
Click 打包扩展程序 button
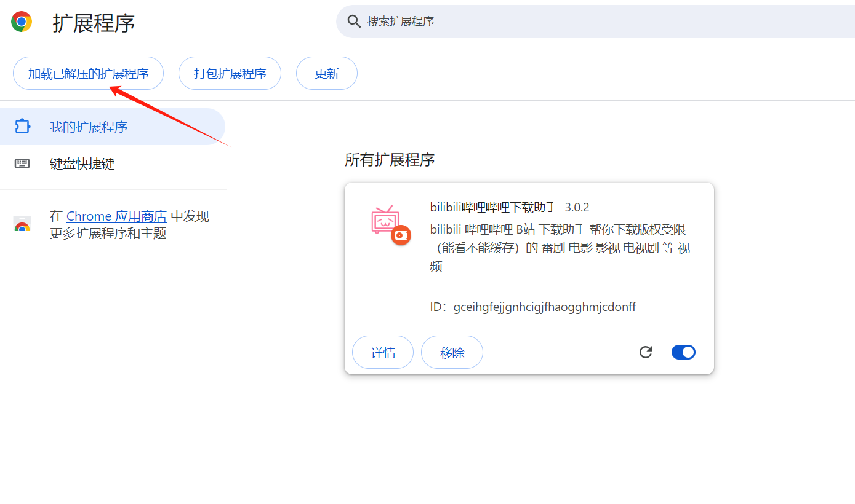230,74
